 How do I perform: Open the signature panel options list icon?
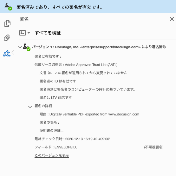pyautogui.click(x=23, y=33)
